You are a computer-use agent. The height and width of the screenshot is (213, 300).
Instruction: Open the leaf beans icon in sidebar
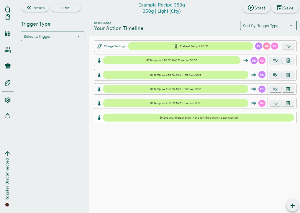pyautogui.click(x=8, y=83)
